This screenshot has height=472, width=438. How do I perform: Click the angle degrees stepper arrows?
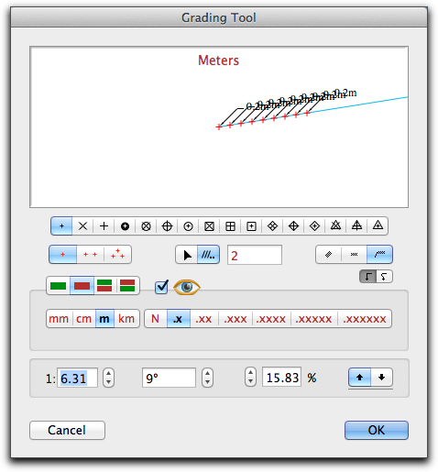(207, 378)
